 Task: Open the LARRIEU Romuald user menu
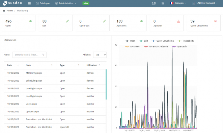pyautogui.click(x=205, y=3)
